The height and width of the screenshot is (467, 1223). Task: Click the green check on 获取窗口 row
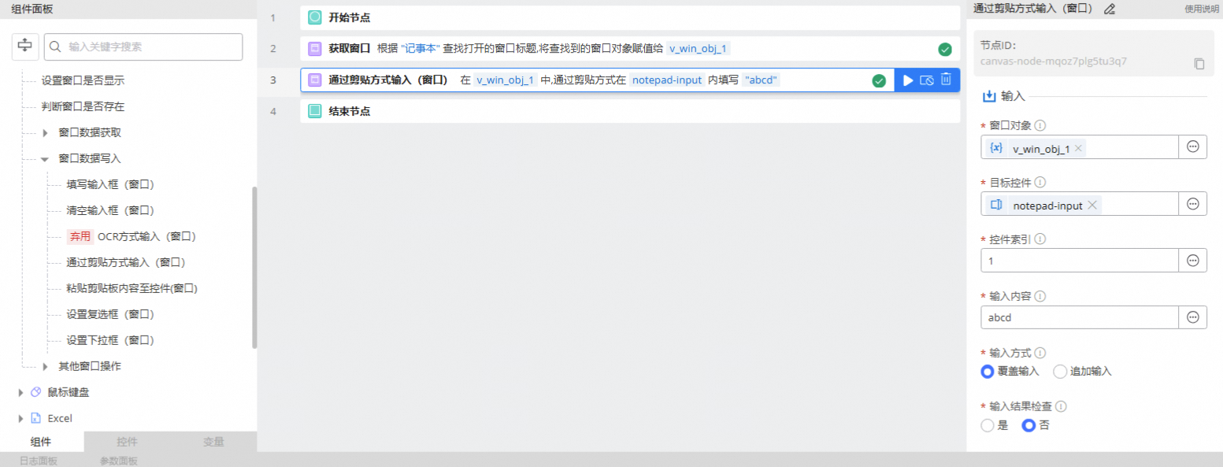pos(945,50)
